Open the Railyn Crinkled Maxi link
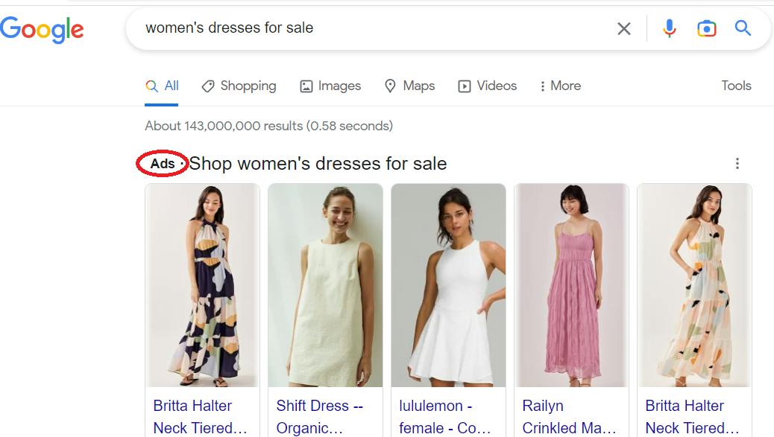The height and width of the screenshot is (437, 774). pyautogui.click(x=569, y=416)
